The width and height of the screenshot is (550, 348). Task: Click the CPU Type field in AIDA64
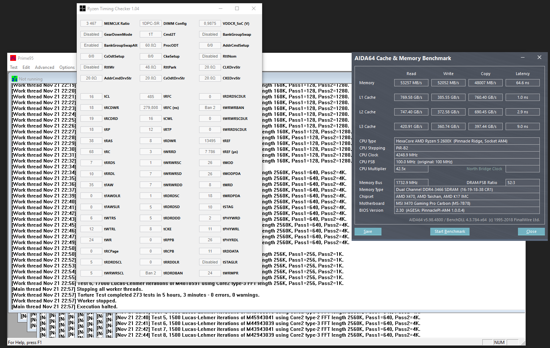click(x=467, y=141)
